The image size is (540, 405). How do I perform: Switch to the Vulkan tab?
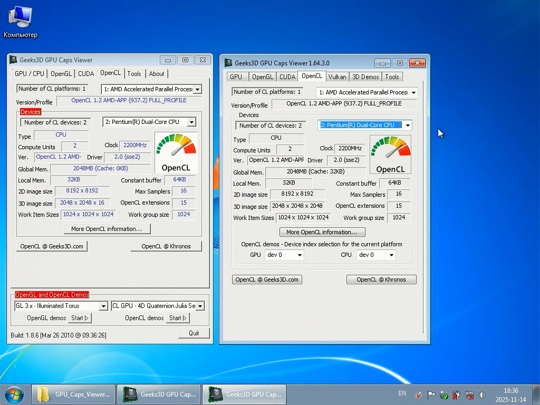tap(337, 77)
